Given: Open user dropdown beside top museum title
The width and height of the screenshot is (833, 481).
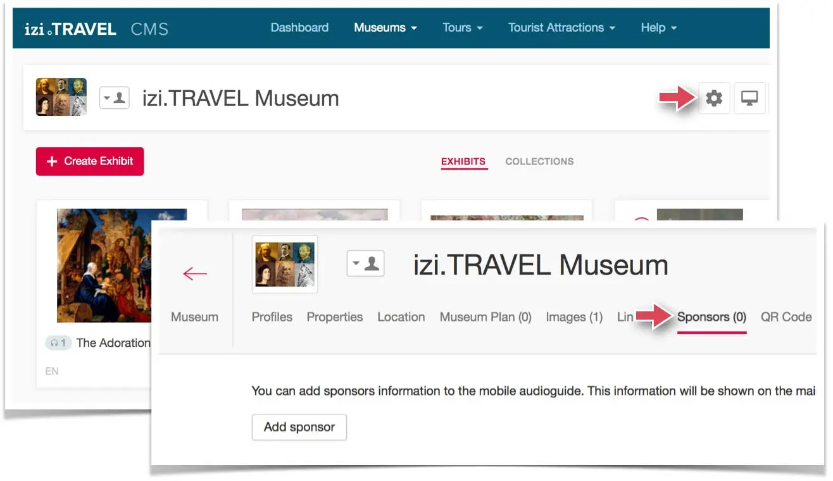Looking at the screenshot, I should pos(115,98).
